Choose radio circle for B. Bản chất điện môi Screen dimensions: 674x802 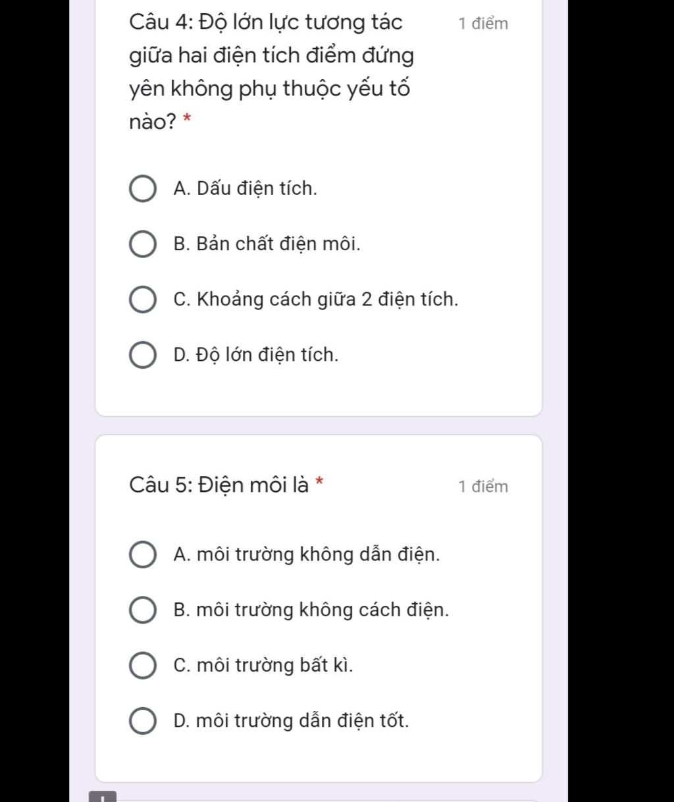pos(142,244)
